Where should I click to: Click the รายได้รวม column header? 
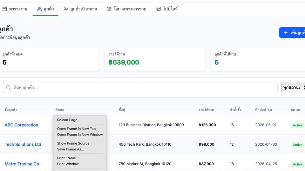click(x=206, y=110)
